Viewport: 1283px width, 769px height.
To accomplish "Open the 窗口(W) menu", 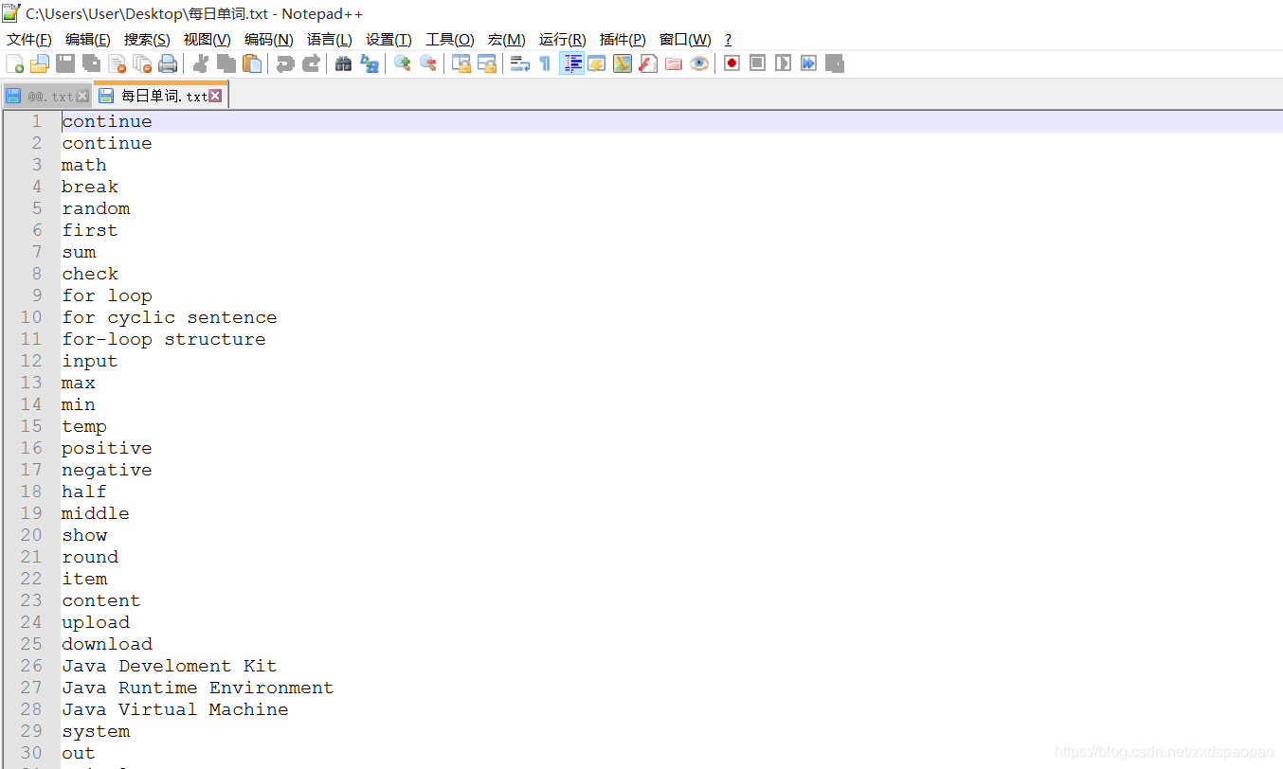I will point(685,39).
